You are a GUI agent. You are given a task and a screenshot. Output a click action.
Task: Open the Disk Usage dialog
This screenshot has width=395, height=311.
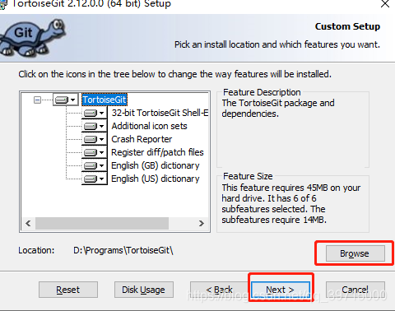pyautogui.click(x=144, y=290)
